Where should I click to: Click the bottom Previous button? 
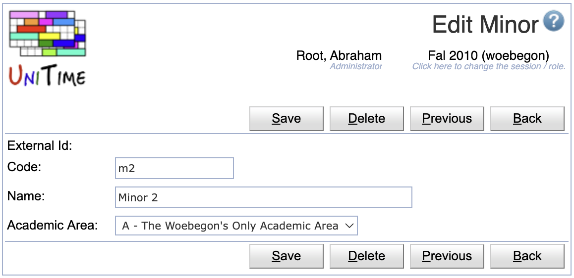(447, 256)
